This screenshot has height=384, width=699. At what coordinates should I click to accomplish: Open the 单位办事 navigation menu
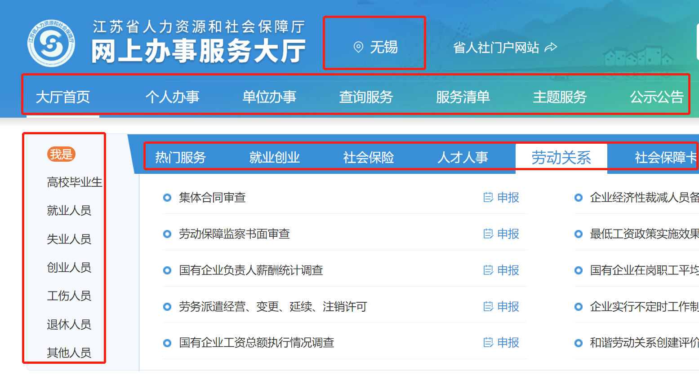(269, 97)
